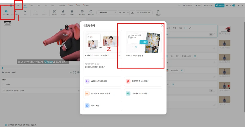Choose 템플릿으로 쇼츠 만들기 option
Screen dimensions: 245x127
(143, 81)
